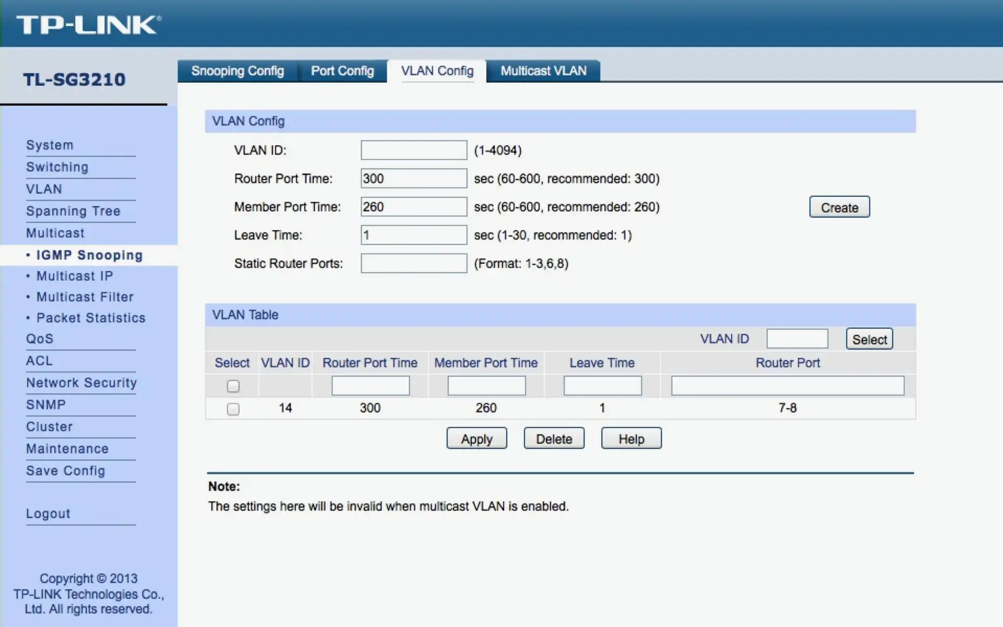The image size is (1003, 627).
Task: Click the TP-LINK logo
Action: pyautogui.click(x=89, y=25)
